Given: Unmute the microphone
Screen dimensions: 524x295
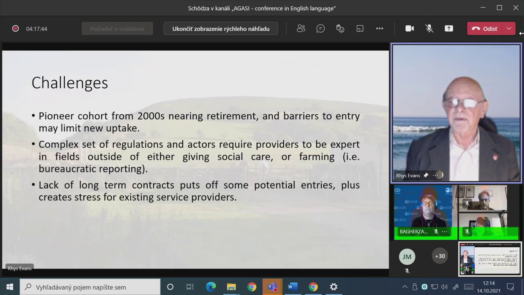Looking at the screenshot, I should (x=429, y=28).
